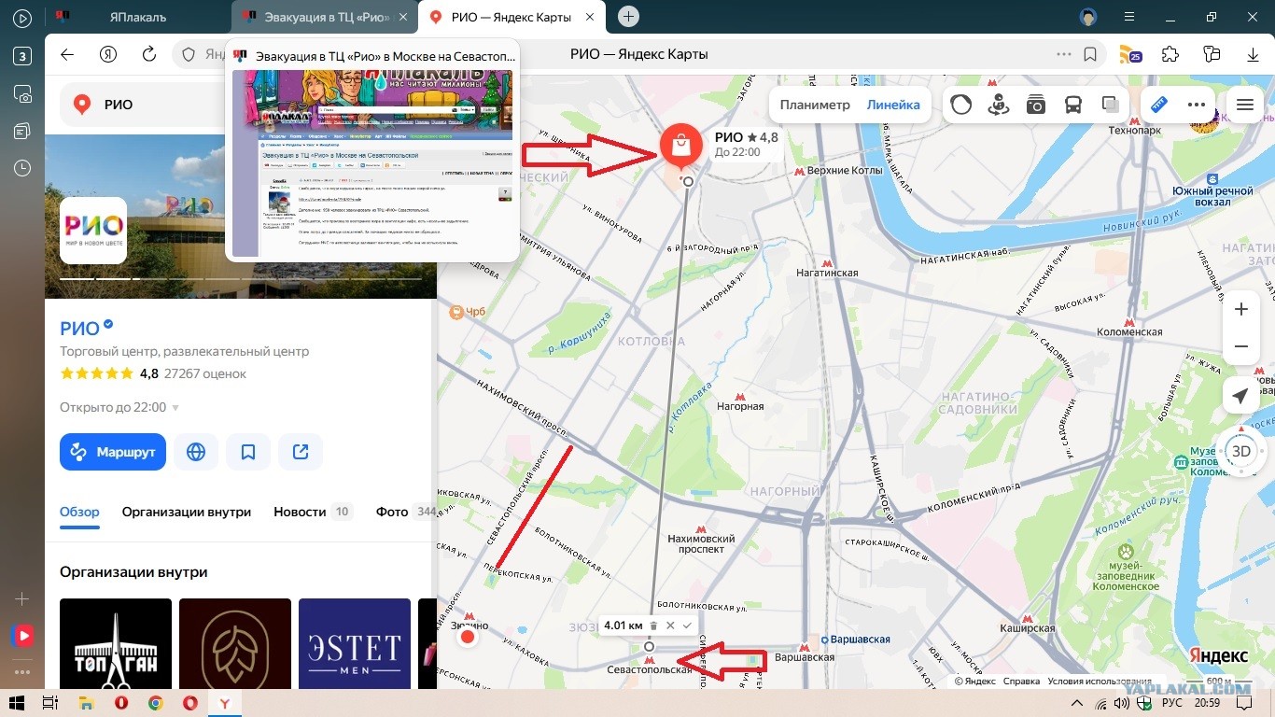The image size is (1275, 717).
Task: Add a sidebar item with the plus icon
Action: click(x=22, y=598)
